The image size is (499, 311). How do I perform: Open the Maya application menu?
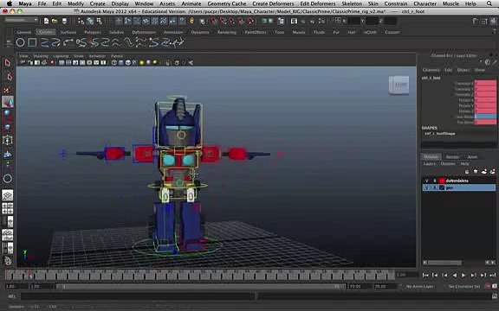point(25,3)
